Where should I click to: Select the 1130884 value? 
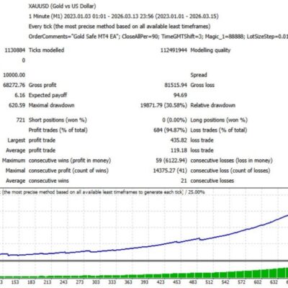click(x=14, y=50)
